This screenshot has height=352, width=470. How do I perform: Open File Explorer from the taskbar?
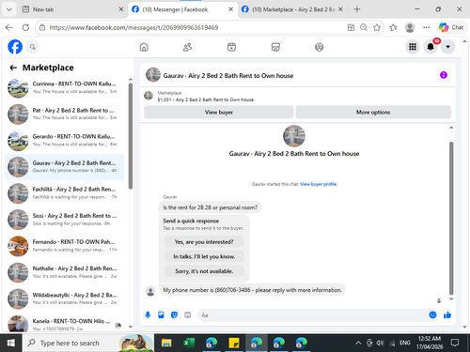pos(166,343)
